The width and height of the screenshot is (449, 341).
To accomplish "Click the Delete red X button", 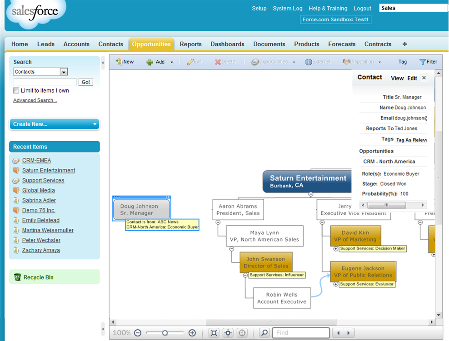I will click(225, 62).
